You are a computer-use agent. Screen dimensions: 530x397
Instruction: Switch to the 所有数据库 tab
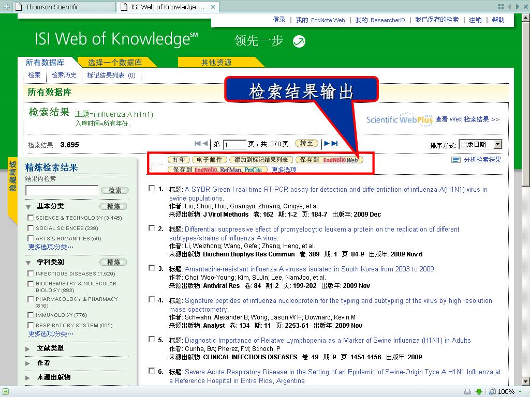point(45,63)
